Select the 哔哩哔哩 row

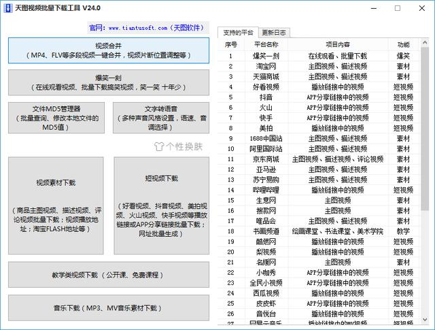tap(319, 190)
